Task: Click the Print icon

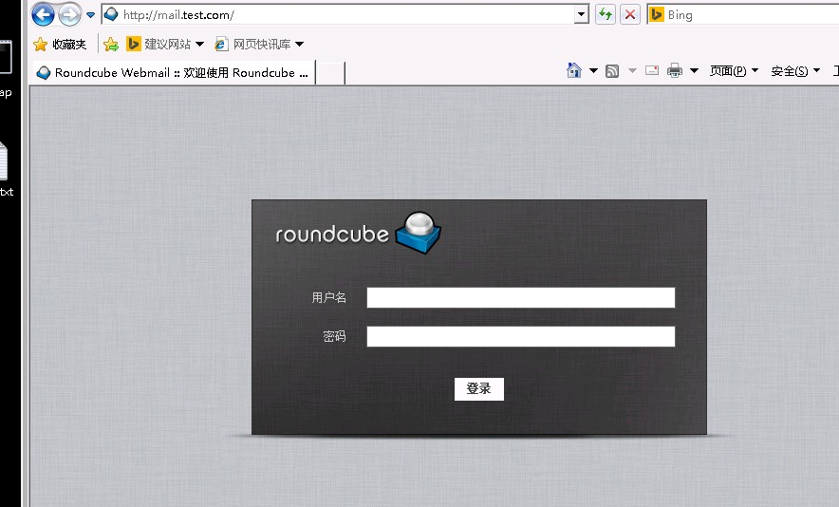Action: (x=675, y=70)
